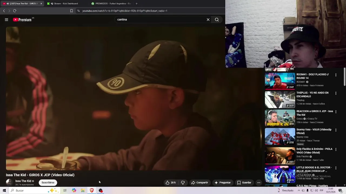Bookmark this page in the address bar
346x194 pixels.
[71, 11]
